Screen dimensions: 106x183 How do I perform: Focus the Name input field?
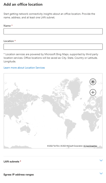click(x=53, y=31)
